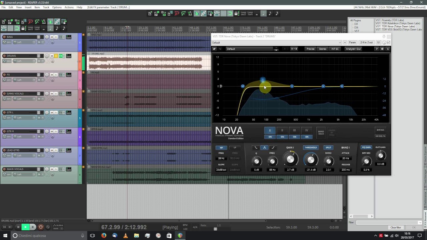Screen dimensions: 427x240
Task: Uncheck the plugin bypass checkbox in FX header
Action: click(388, 43)
